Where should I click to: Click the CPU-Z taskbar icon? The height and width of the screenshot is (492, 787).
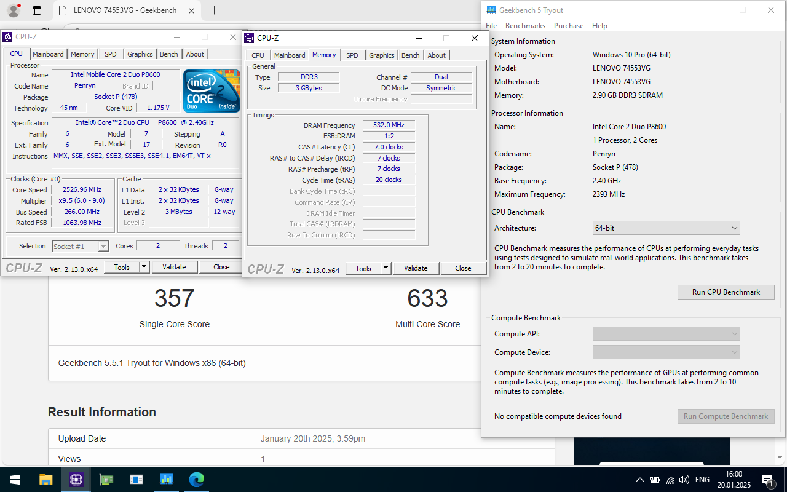(76, 480)
